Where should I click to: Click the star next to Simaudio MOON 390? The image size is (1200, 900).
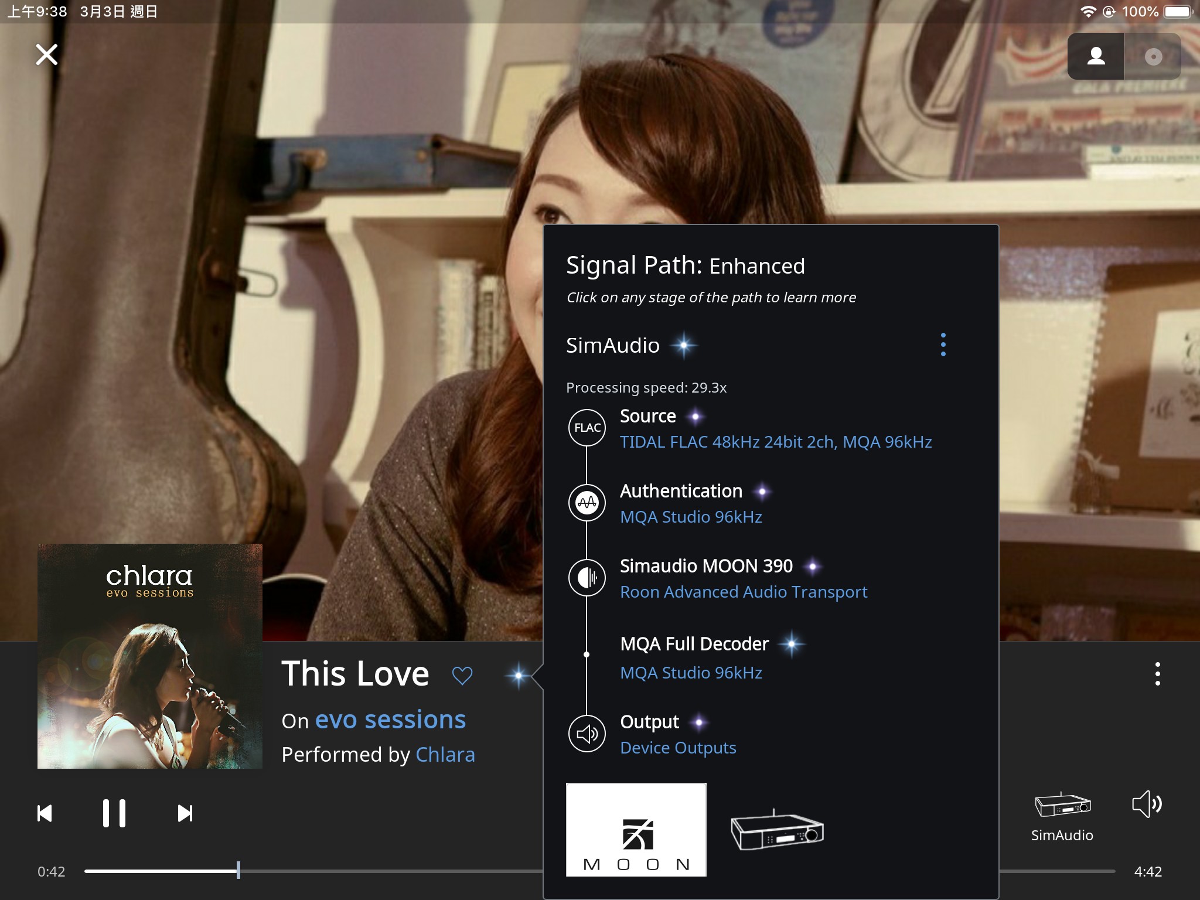pos(813,567)
